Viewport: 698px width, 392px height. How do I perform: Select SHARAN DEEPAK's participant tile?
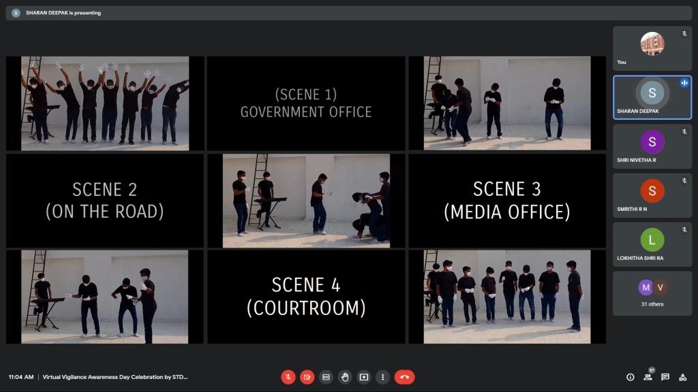coord(652,97)
